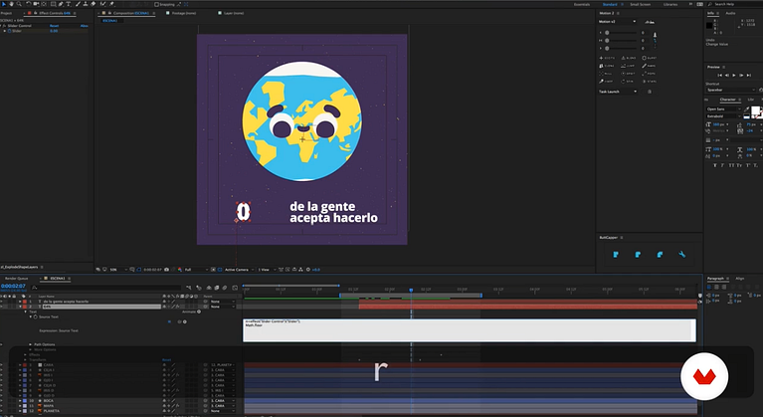
Task: Open the 50% magnification dropdown
Action: click(118, 270)
